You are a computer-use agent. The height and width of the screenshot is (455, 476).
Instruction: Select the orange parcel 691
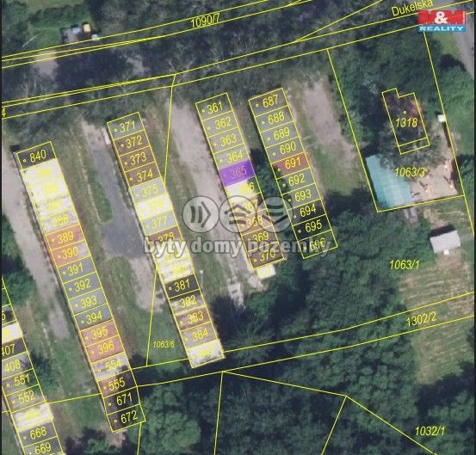point(291,164)
